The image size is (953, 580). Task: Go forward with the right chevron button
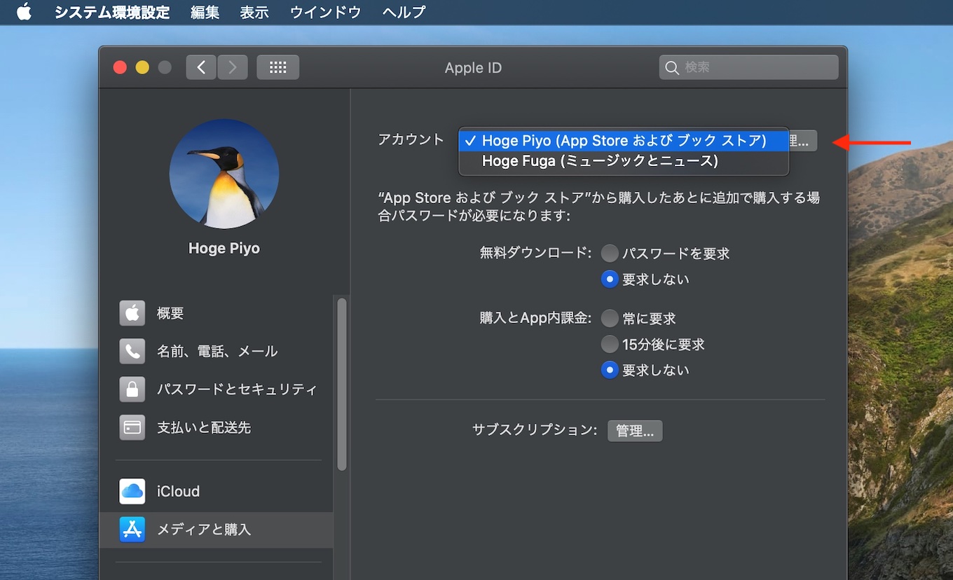[233, 67]
